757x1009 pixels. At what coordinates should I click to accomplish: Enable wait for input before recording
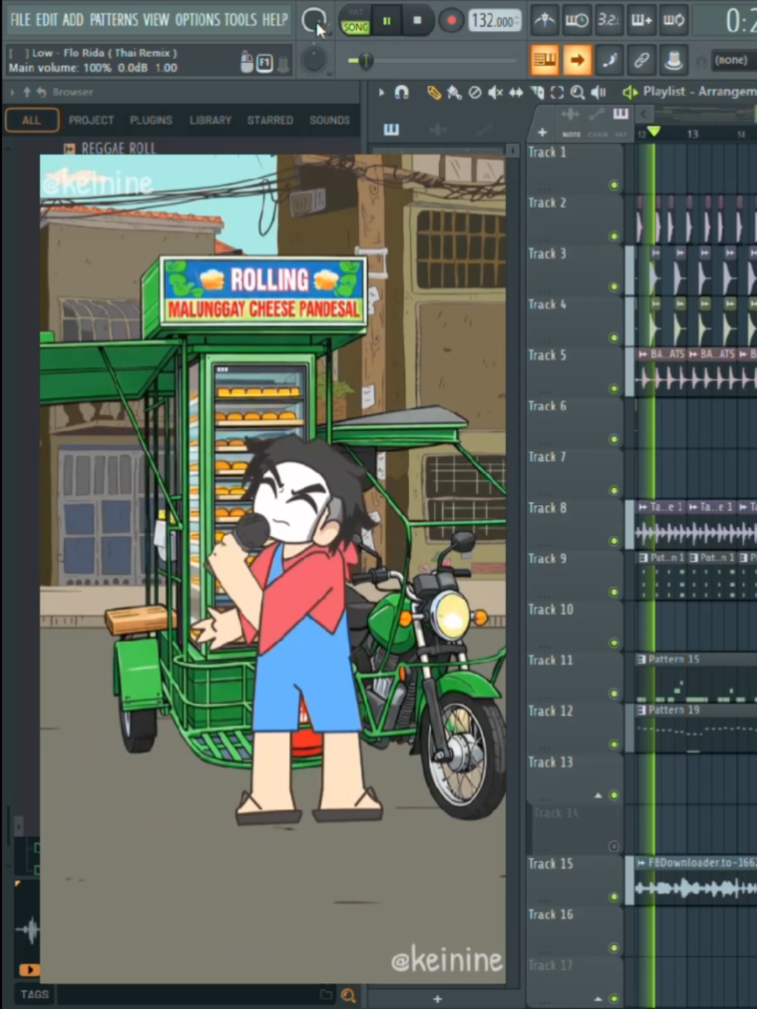click(576, 21)
